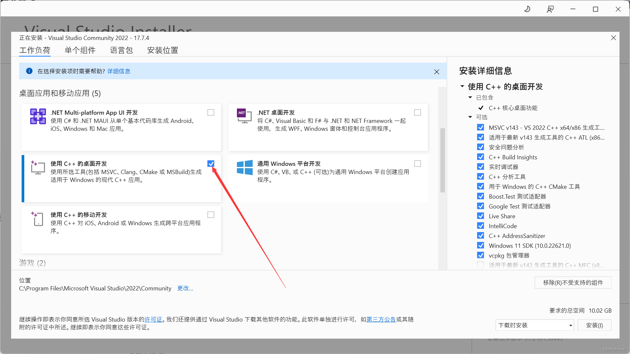The width and height of the screenshot is (630, 354).
Task: Switch to the 单个组件 tab
Action: [x=80, y=50]
